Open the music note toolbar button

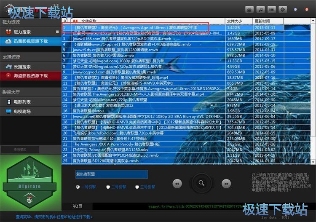[261, 9]
